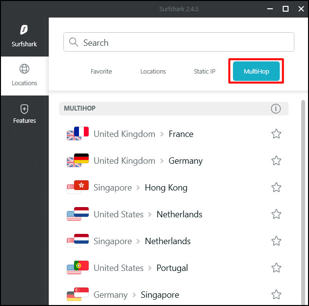Connect via United Kingdom to France
Screen dimensions: 309x306
click(x=174, y=134)
